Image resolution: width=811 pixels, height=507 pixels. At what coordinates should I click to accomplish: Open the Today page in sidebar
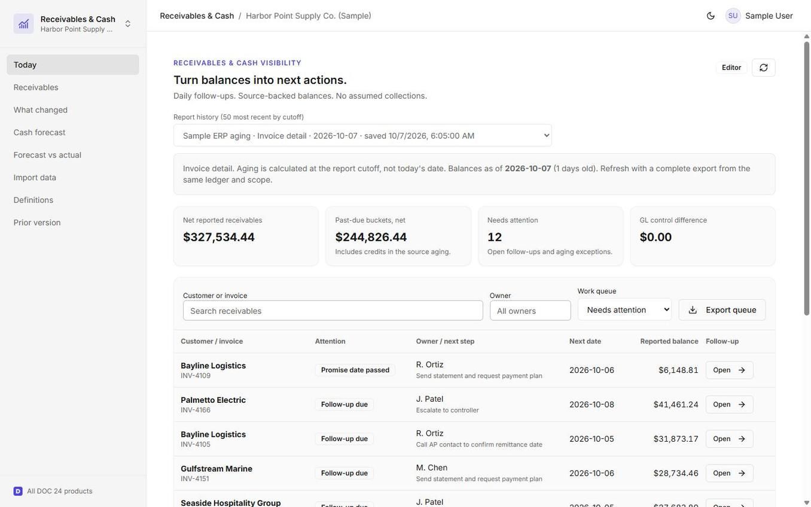click(x=73, y=65)
